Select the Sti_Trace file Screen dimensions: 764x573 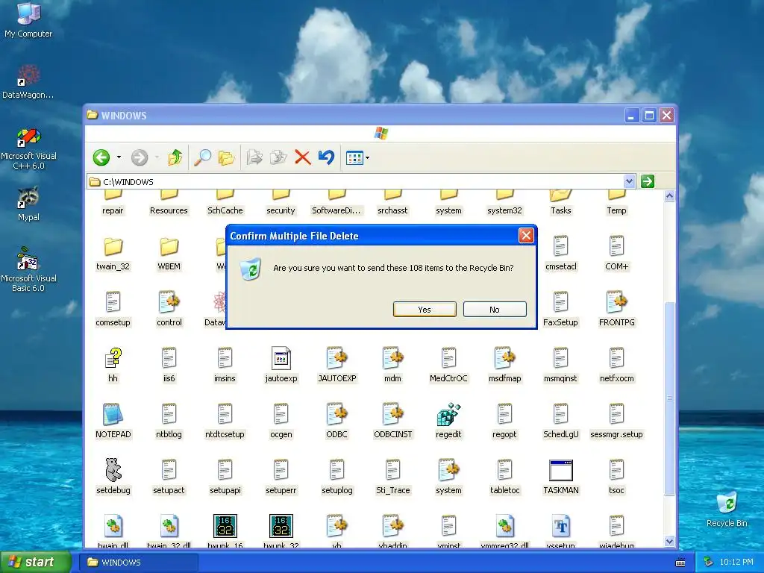click(x=392, y=470)
